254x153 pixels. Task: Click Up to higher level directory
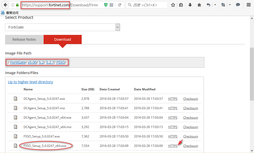31,82
